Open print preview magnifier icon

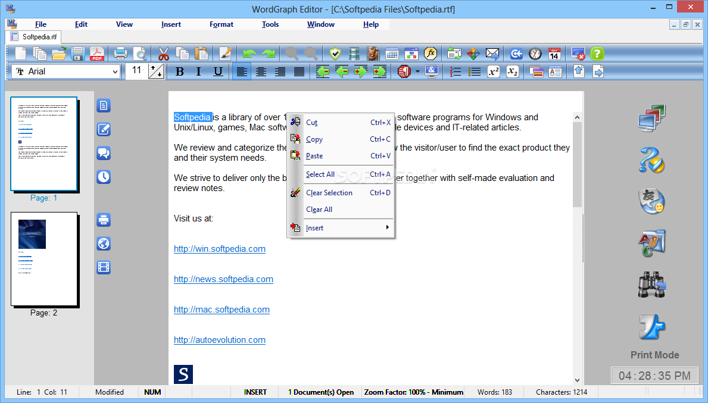(x=139, y=54)
